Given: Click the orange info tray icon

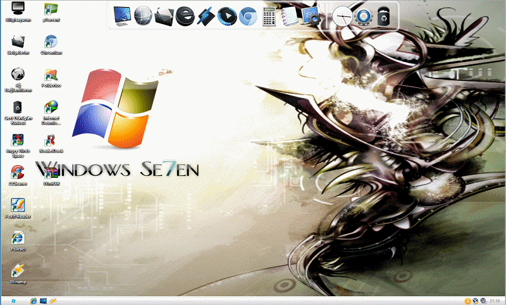Looking at the screenshot, I should tap(467, 301).
